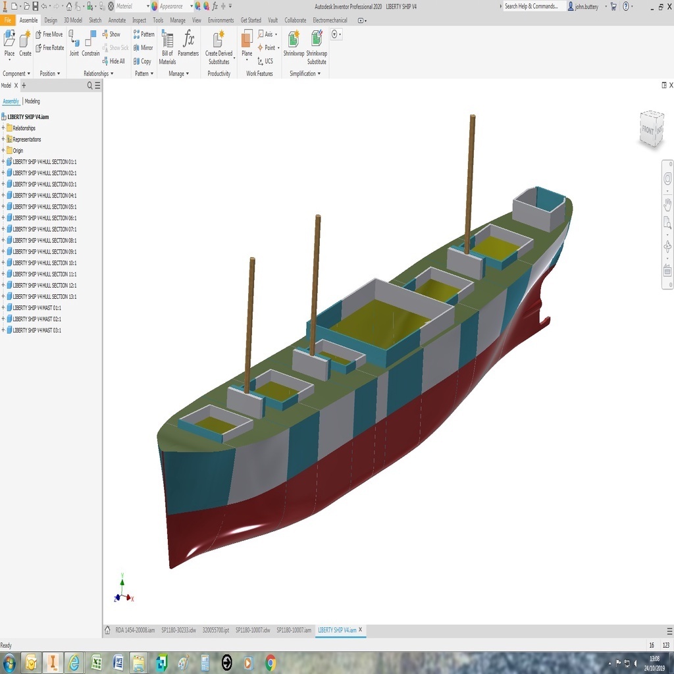Click the john.buttery account link
Screen dimensions: 674x674
586,6
